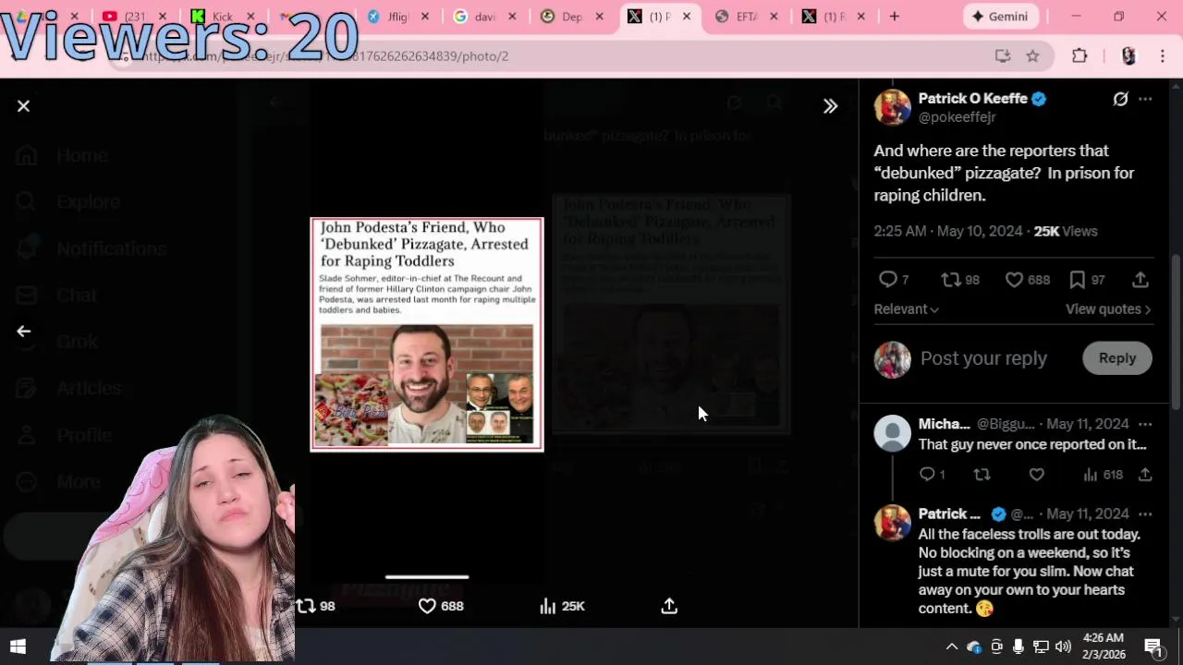Click the microphone icon in system tray
Viewport: 1183px width, 665px height.
[x=1018, y=647]
